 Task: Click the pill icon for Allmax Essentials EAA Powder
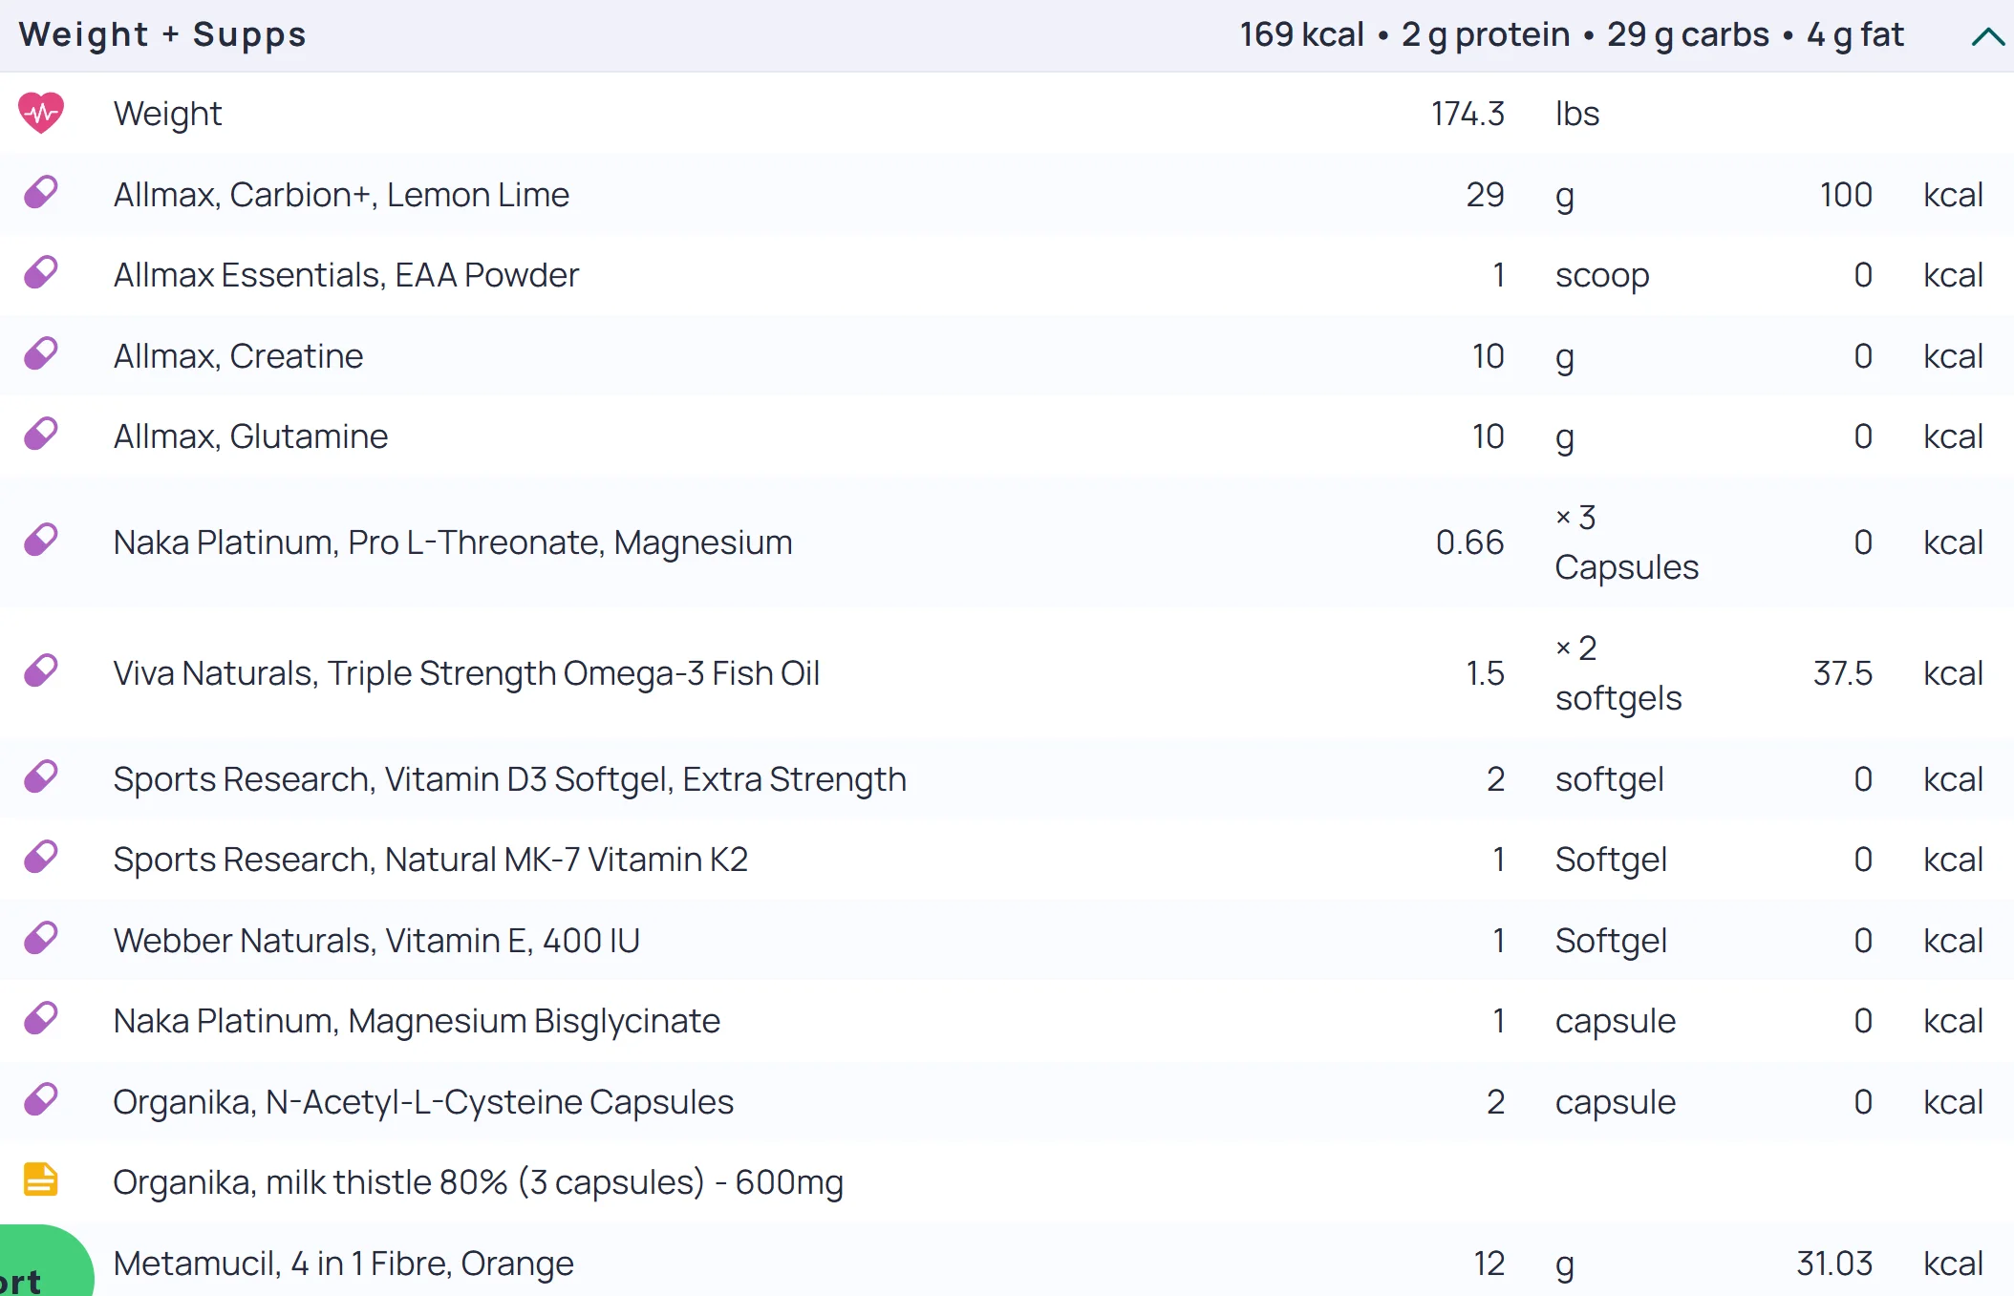tap(41, 273)
